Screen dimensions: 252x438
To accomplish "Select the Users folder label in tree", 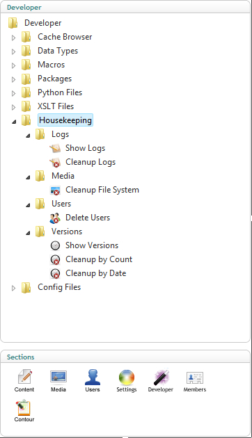I will click(61, 204).
